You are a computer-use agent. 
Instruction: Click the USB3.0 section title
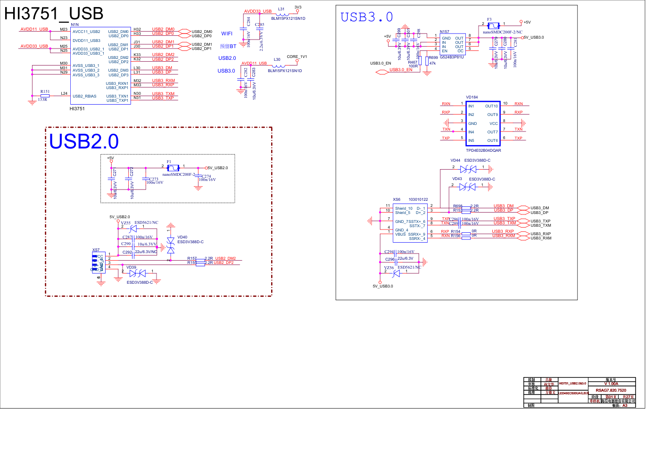tap(366, 17)
